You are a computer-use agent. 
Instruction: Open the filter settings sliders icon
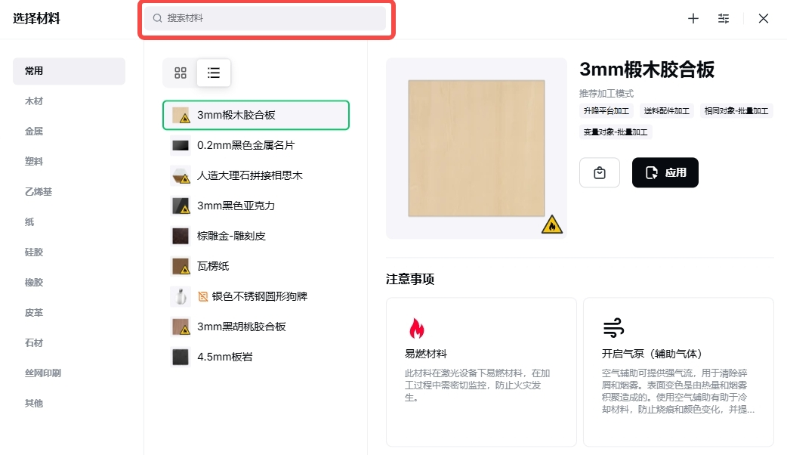pos(724,19)
